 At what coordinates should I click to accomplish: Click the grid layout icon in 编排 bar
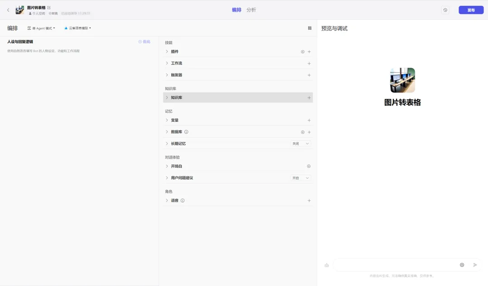(310, 28)
